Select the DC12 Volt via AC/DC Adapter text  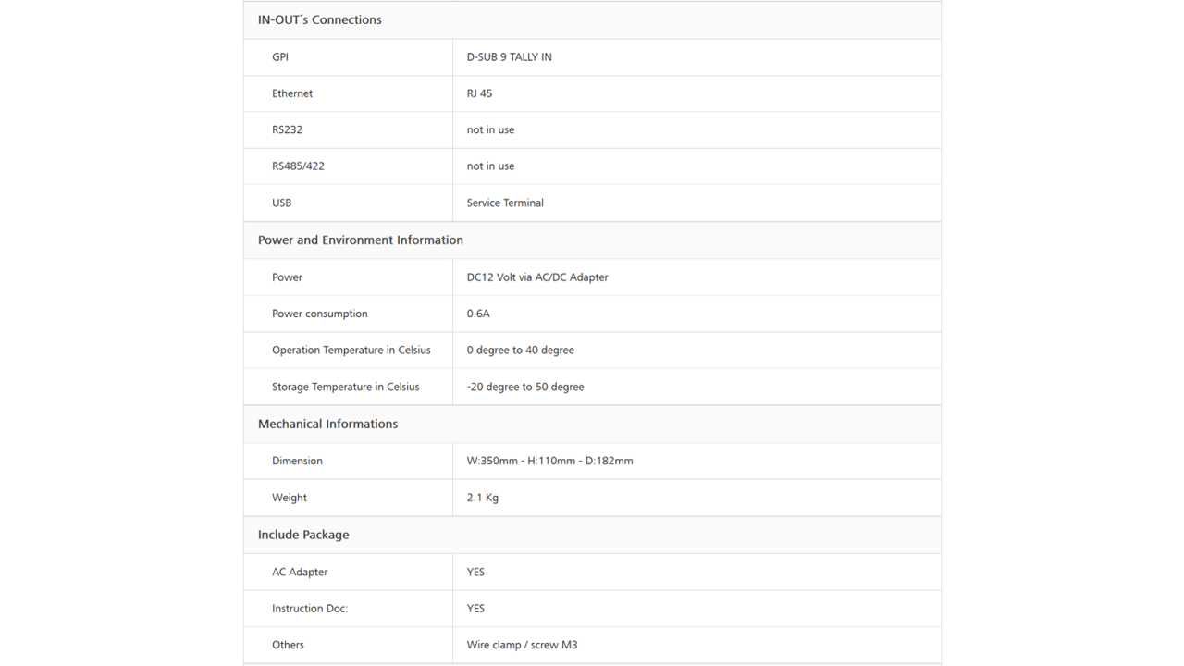[537, 277]
